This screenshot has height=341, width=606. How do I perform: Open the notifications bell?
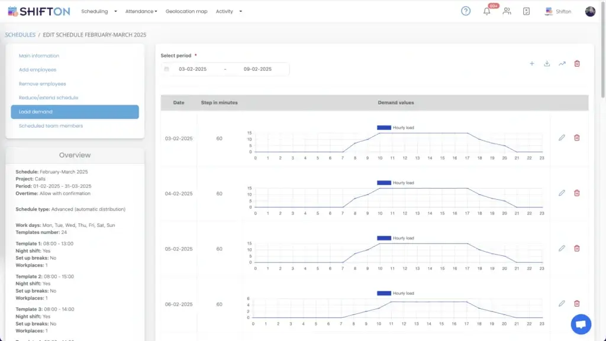coord(487,11)
